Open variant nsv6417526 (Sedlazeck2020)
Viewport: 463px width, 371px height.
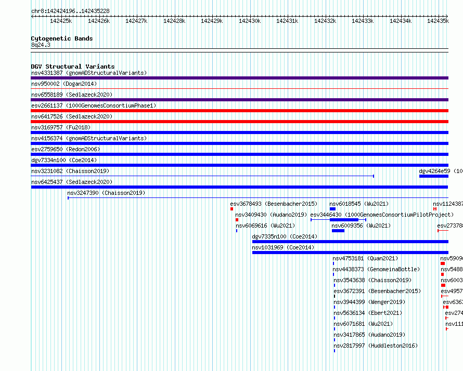72,116
